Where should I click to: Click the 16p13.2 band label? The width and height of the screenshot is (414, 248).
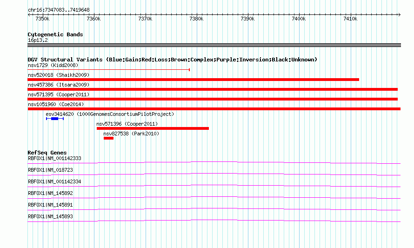click(x=38, y=40)
